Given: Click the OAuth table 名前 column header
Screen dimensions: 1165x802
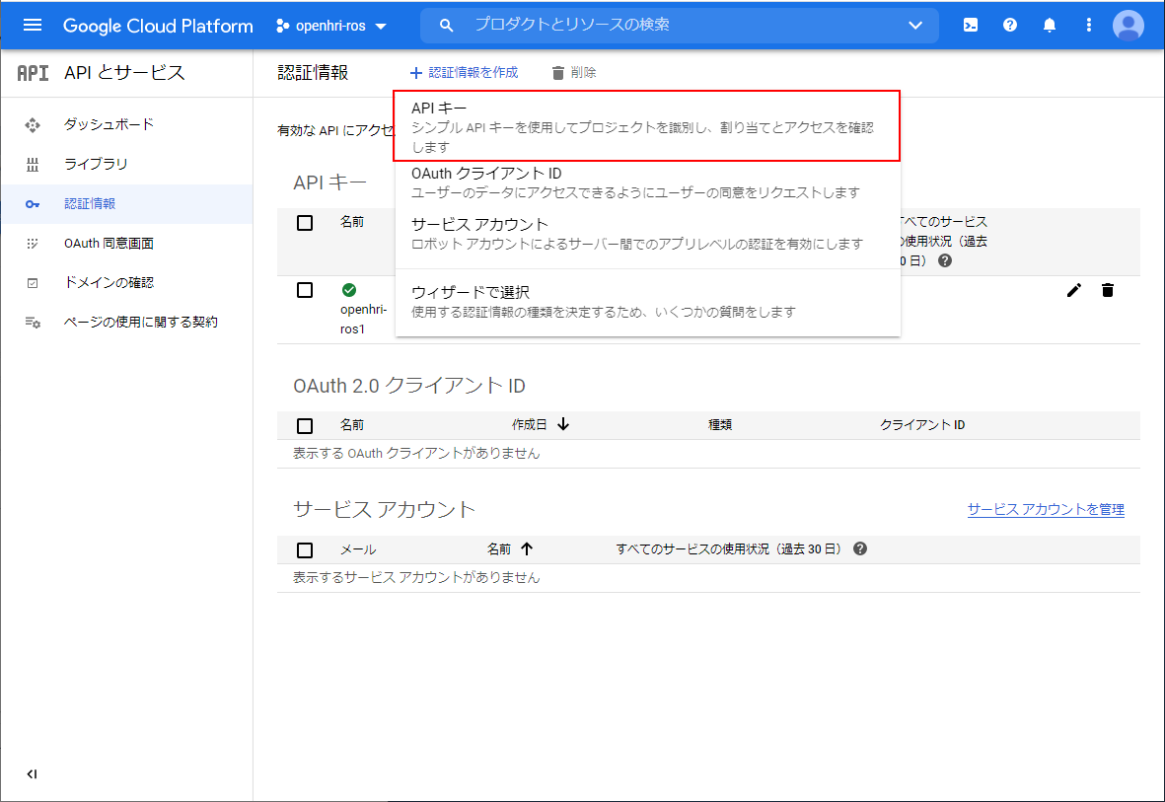Looking at the screenshot, I should point(352,424).
